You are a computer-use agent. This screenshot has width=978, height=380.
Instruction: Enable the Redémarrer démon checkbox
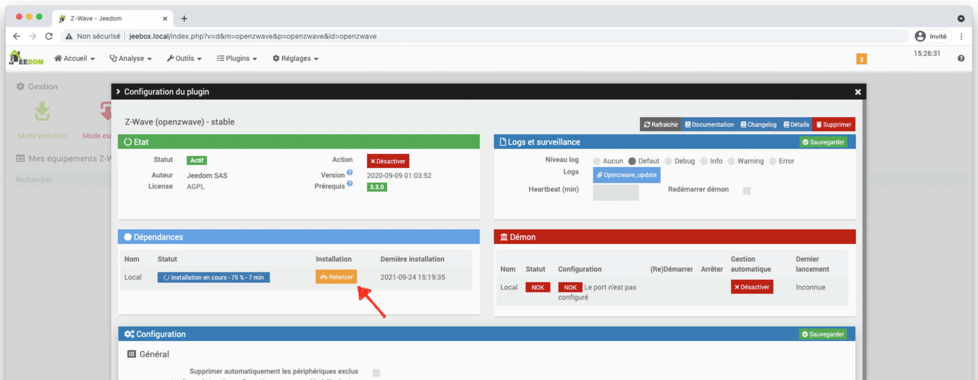pos(747,191)
